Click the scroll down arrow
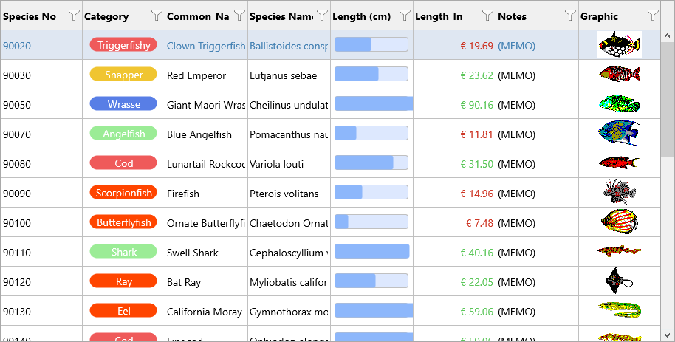 click(x=668, y=335)
